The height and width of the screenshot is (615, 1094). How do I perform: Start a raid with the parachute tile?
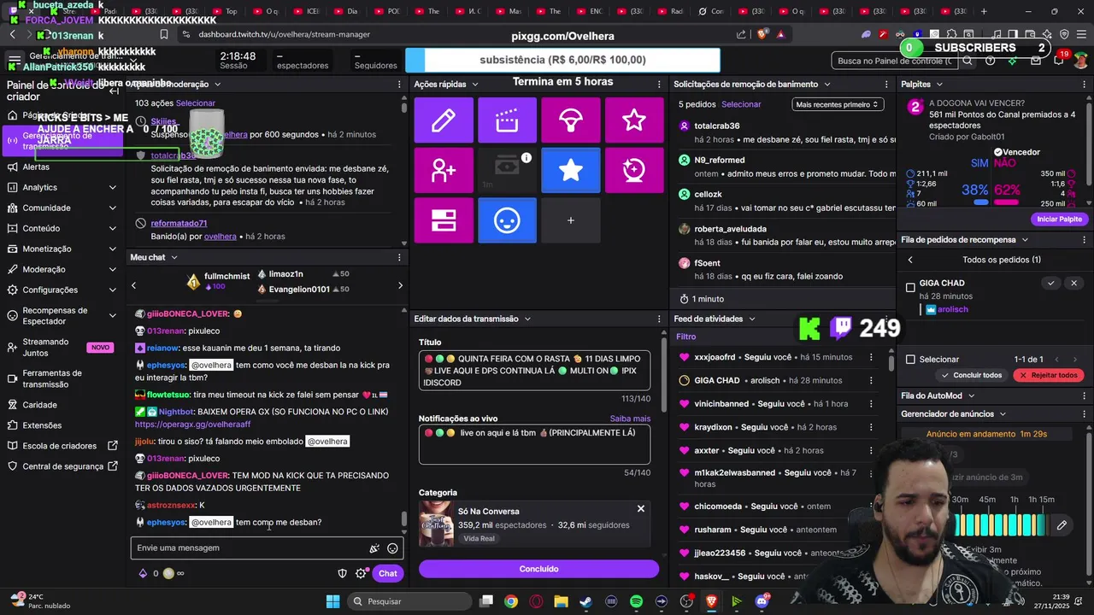pyautogui.click(x=571, y=120)
